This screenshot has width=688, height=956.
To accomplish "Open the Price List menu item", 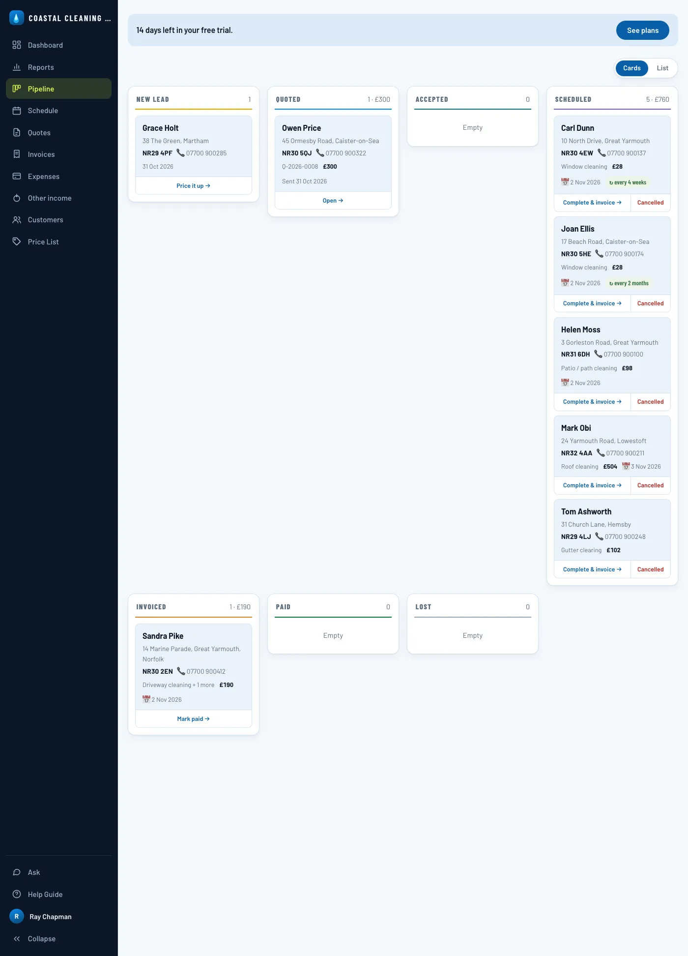I will point(59,241).
